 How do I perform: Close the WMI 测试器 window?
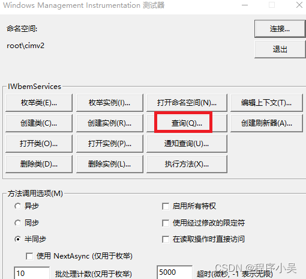[299, 5]
